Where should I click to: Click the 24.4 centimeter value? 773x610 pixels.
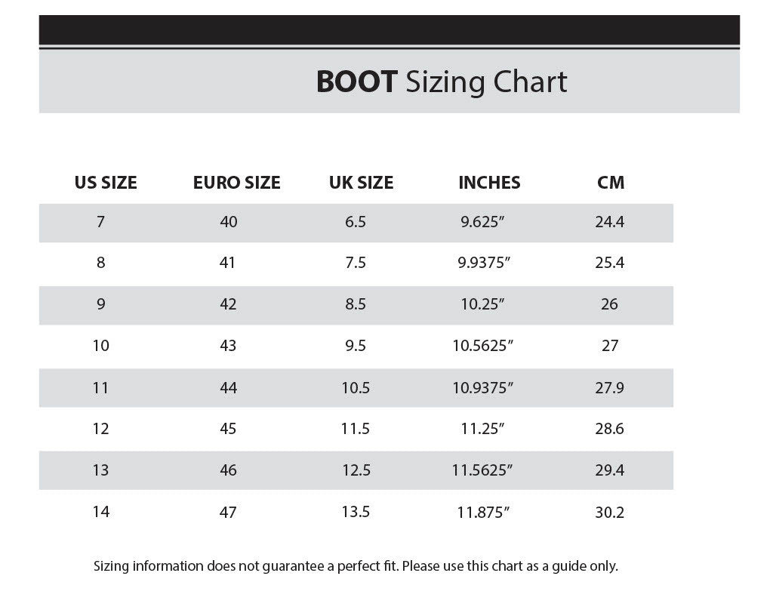(610, 222)
